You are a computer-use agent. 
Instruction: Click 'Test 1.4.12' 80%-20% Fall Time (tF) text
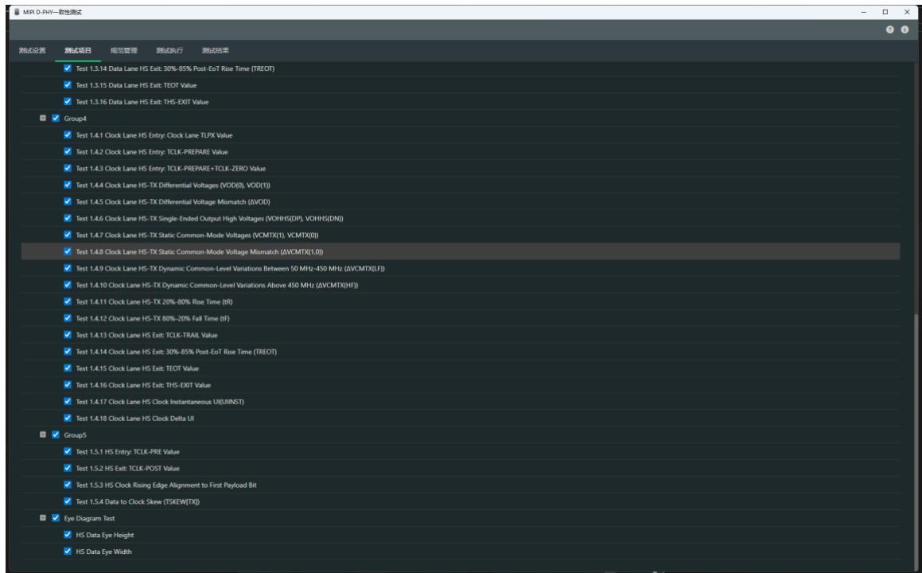tap(152, 318)
